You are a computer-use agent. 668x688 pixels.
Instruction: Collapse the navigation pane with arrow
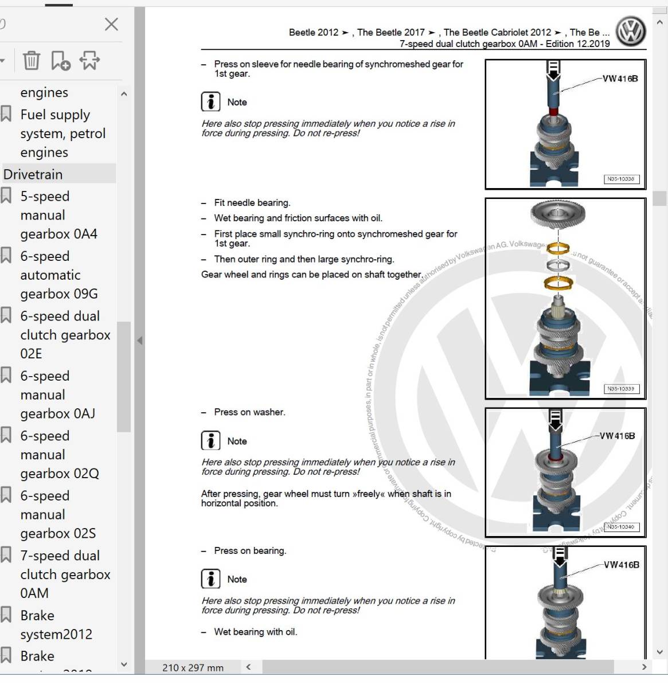[x=140, y=341]
